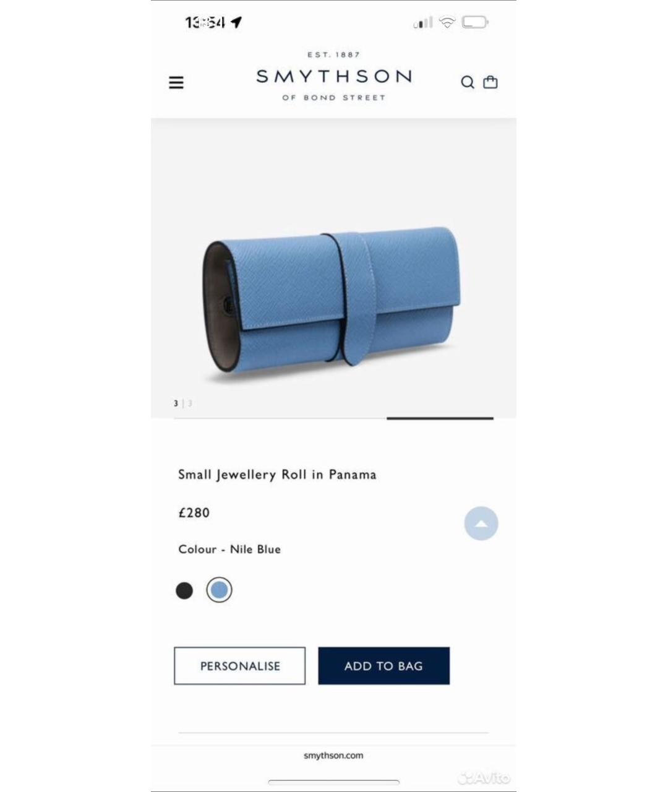
Task: Tap the Colour - Nile Blue label
Action: pyautogui.click(x=229, y=549)
